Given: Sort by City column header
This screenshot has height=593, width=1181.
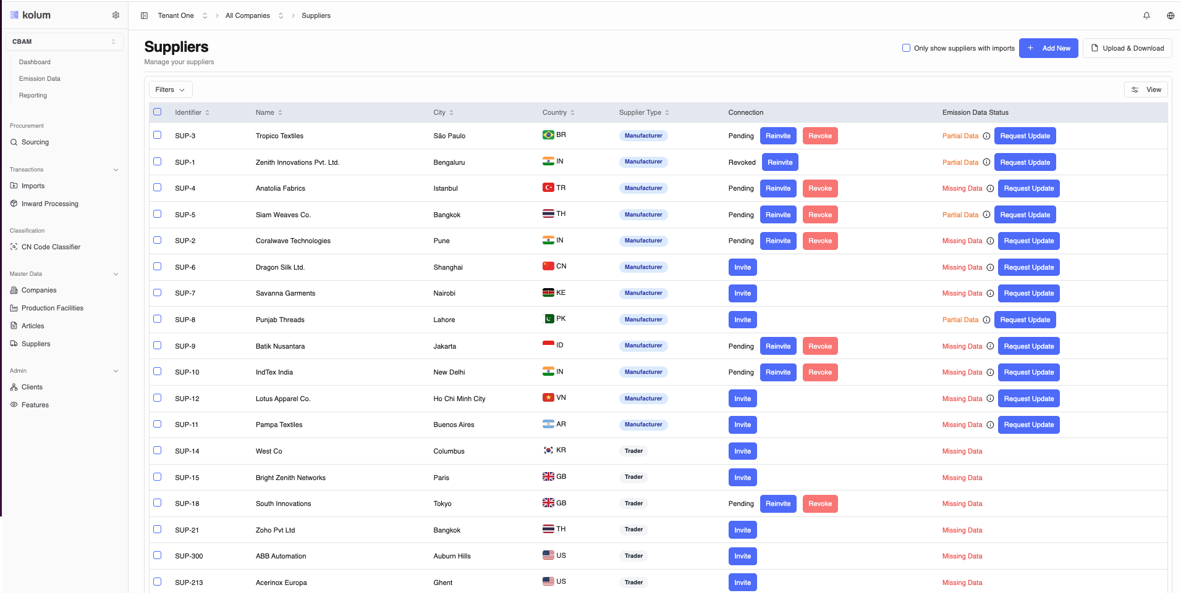Looking at the screenshot, I should click(443, 113).
